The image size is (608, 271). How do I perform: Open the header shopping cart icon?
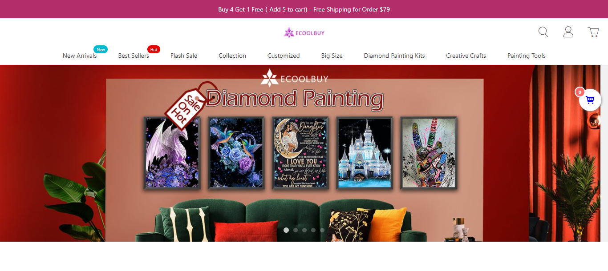(x=593, y=32)
